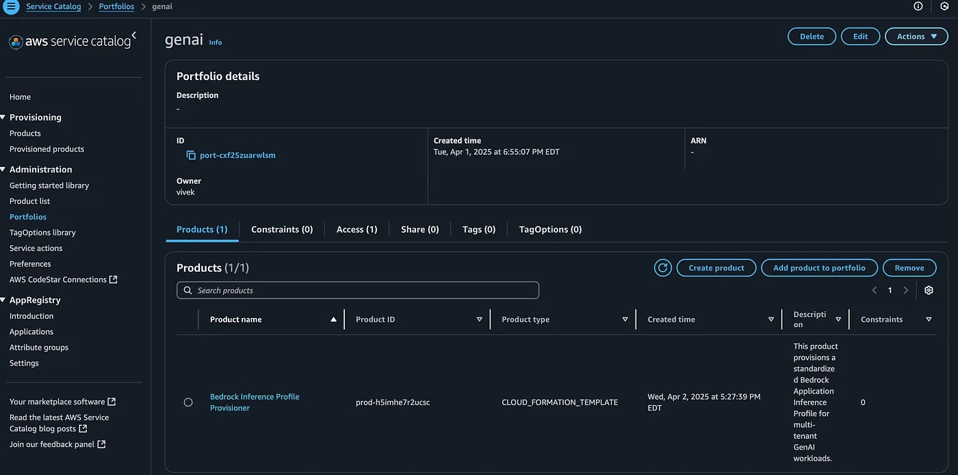Sort by the Description column arrow
This screenshot has width=958, height=475.
pyautogui.click(x=838, y=320)
